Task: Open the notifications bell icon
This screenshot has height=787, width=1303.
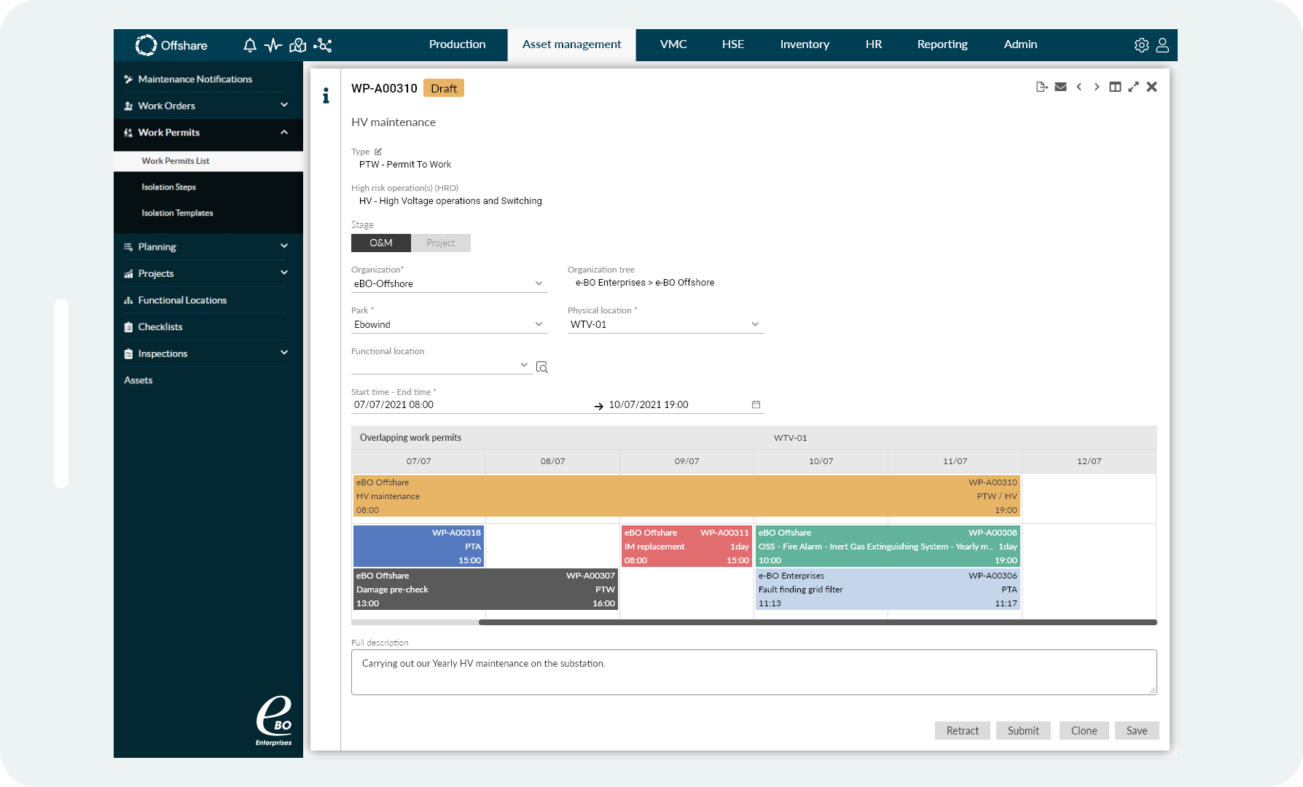Action: 250,45
